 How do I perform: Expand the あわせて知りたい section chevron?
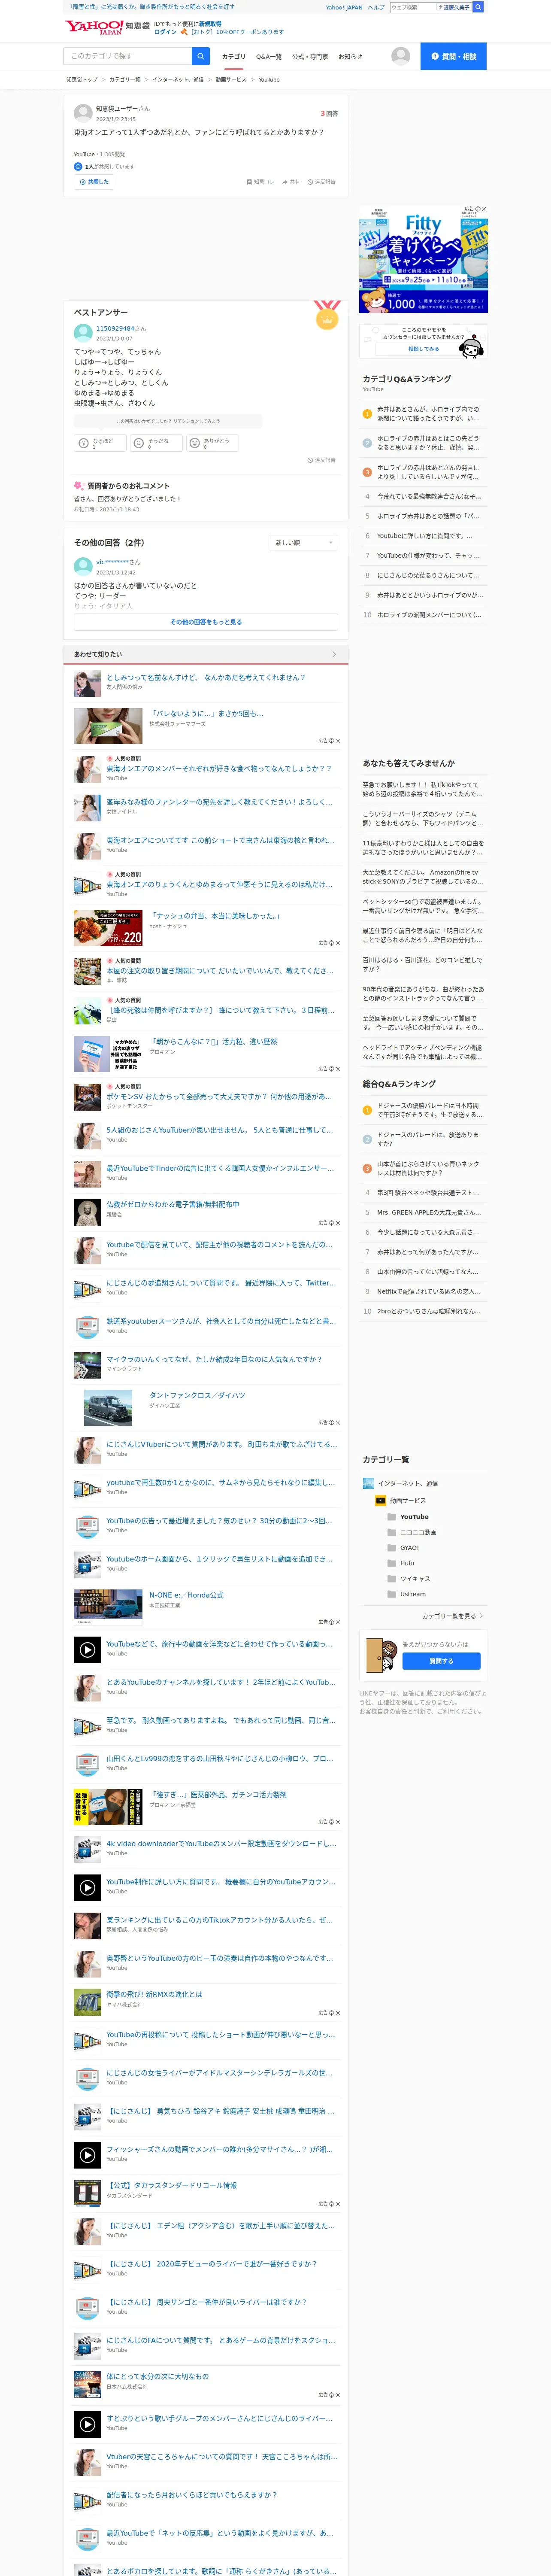[334, 654]
